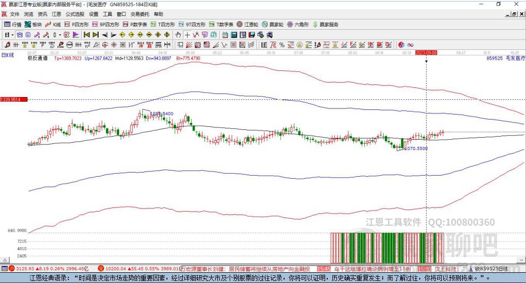Open the 设置 menu
The height and width of the screenshot is (283, 526).
[93, 14]
